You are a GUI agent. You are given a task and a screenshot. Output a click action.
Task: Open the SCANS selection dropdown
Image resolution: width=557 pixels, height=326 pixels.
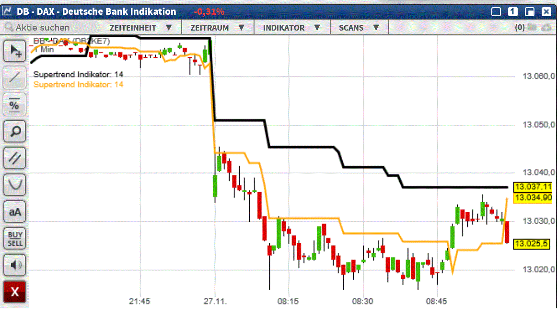coord(360,27)
